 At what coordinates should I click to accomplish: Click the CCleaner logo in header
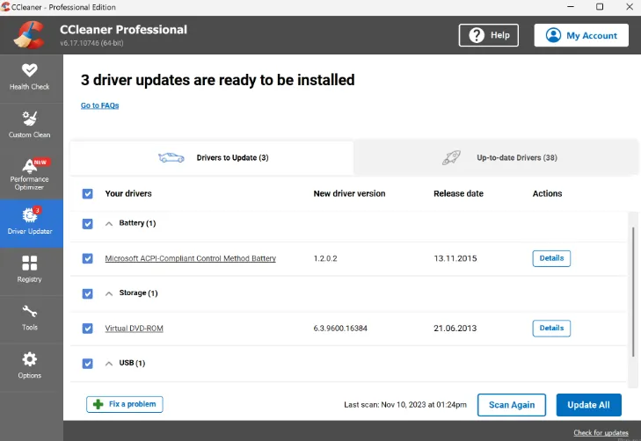tap(29, 35)
